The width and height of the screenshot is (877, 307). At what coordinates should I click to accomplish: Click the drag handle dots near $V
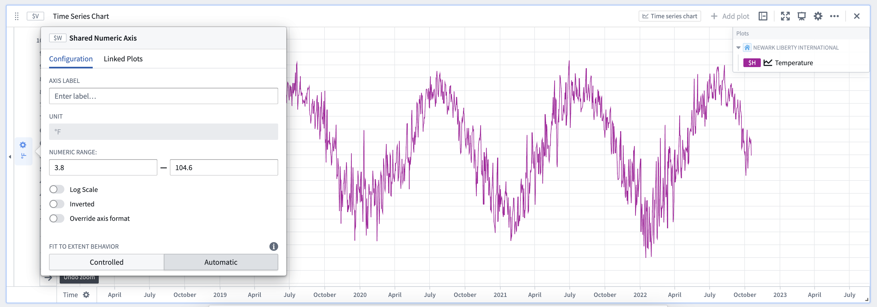[16, 16]
